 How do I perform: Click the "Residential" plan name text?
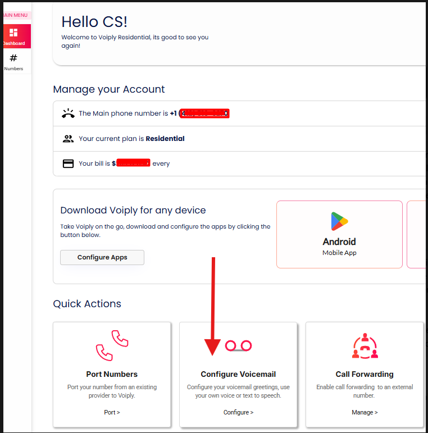tap(165, 139)
